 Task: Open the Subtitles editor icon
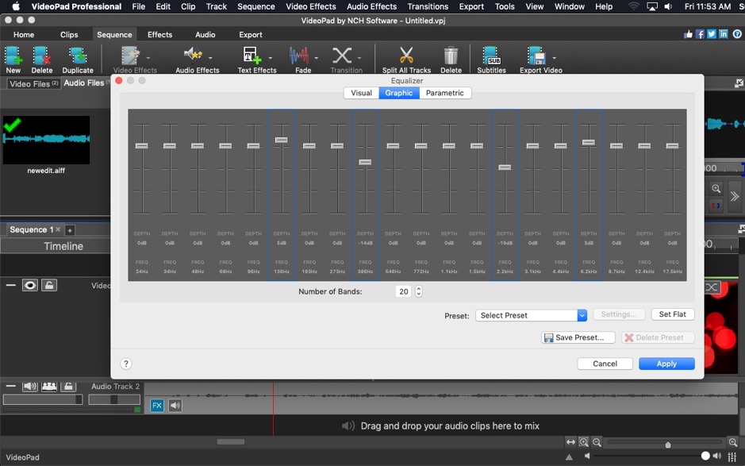pyautogui.click(x=491, y=56)
